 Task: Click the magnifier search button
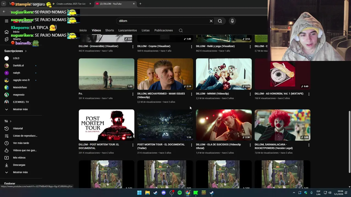tap(220, 21)
